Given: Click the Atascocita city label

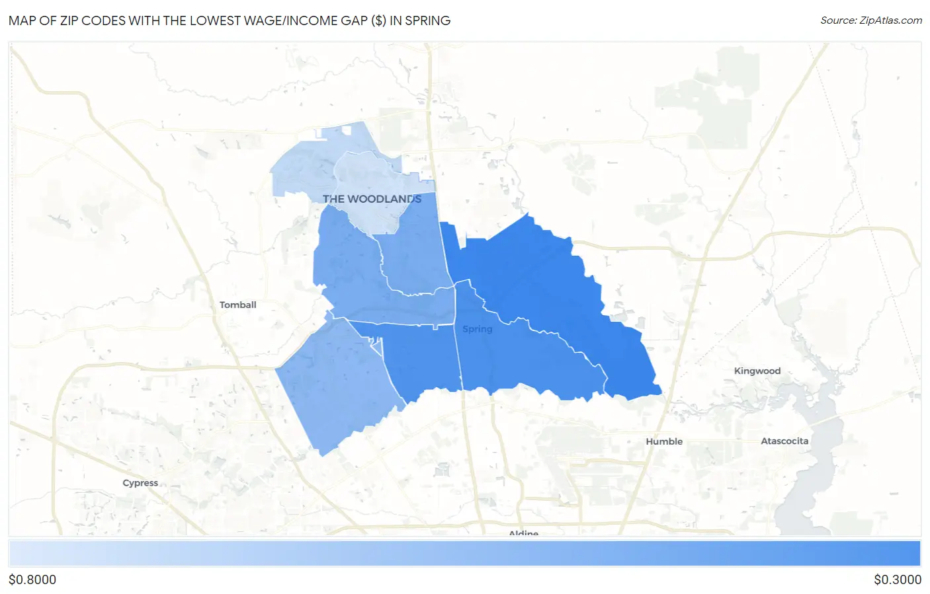Looking at the screenshot, I should click(784, 441).
